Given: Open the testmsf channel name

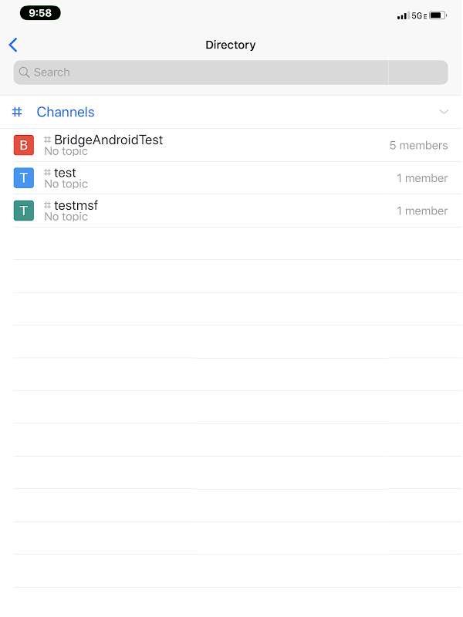Looking at the screenshot, I should coord(76,205).
